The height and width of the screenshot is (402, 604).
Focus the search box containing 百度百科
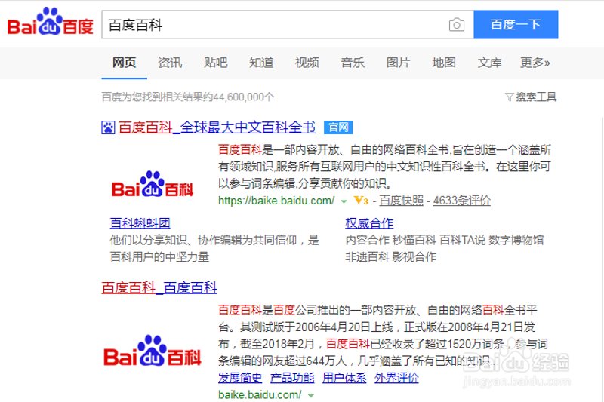click(x=288, y=25)
